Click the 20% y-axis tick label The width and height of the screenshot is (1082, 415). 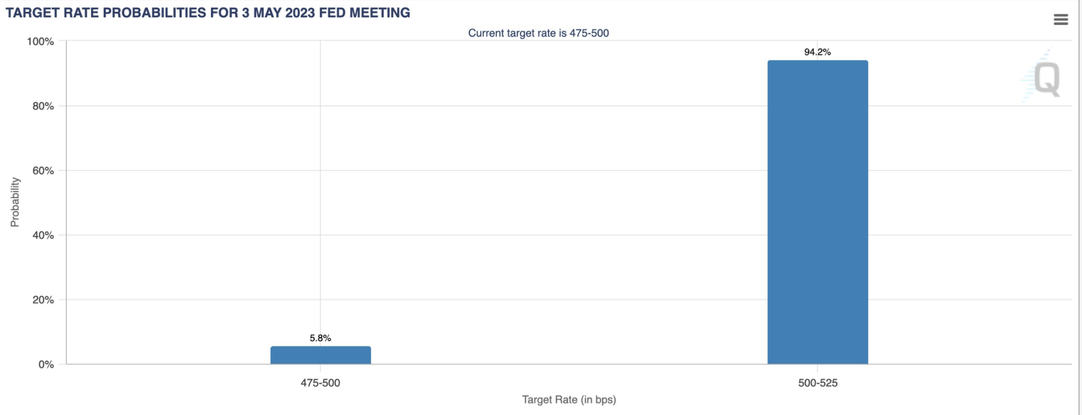pyautogui.click(x=43, y=300)
